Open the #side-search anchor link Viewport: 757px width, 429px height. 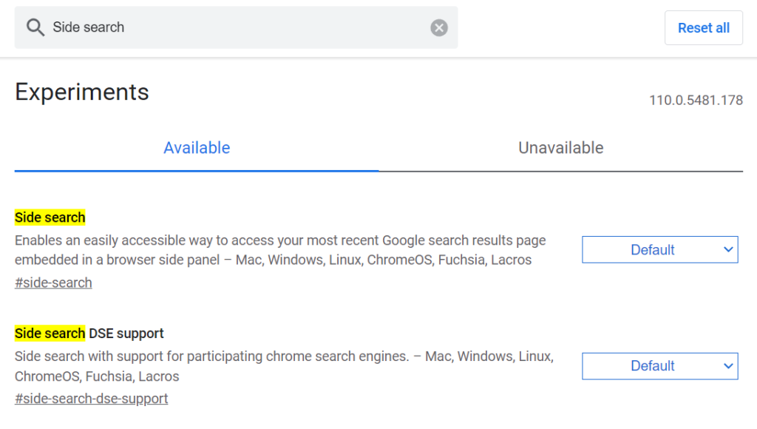(x=53, y=283)
